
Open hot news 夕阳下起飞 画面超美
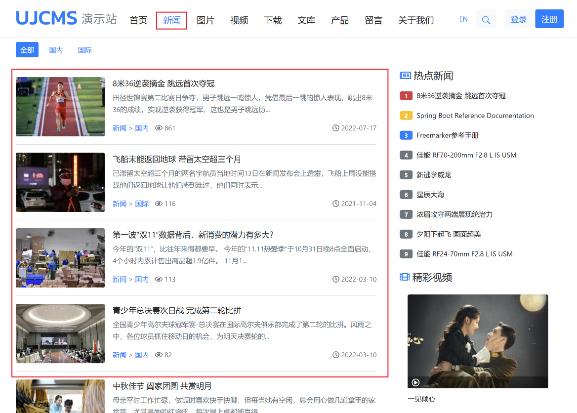[x=449, y=234]
